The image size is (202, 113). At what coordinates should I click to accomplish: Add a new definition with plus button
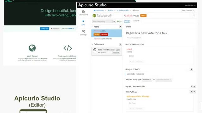[121, 44]
